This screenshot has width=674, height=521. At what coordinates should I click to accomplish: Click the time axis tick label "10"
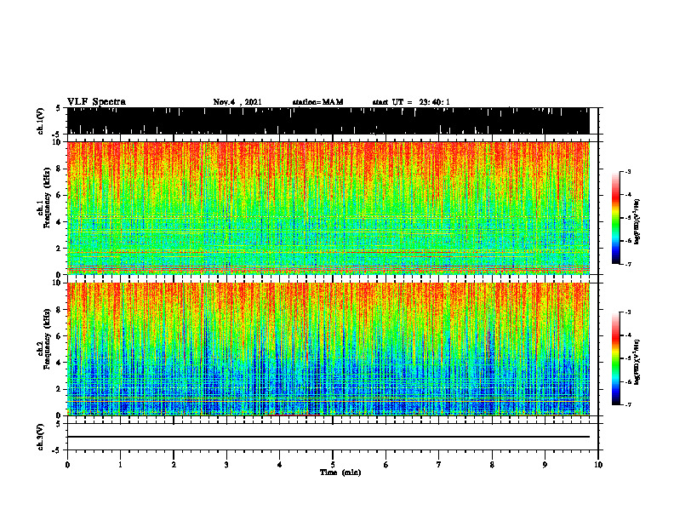[598, 465]
